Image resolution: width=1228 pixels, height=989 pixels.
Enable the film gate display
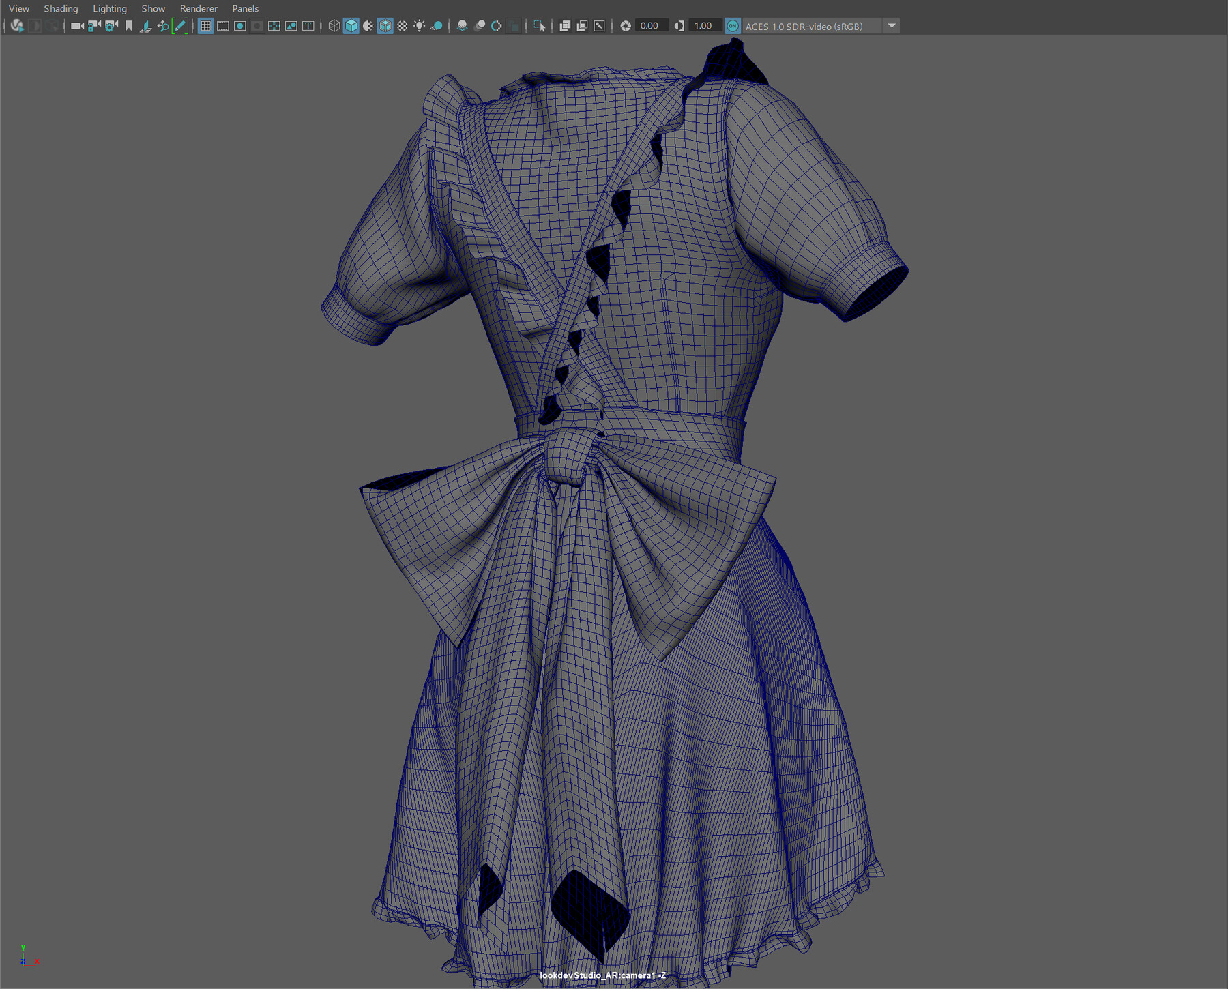[x=223, y=26]
